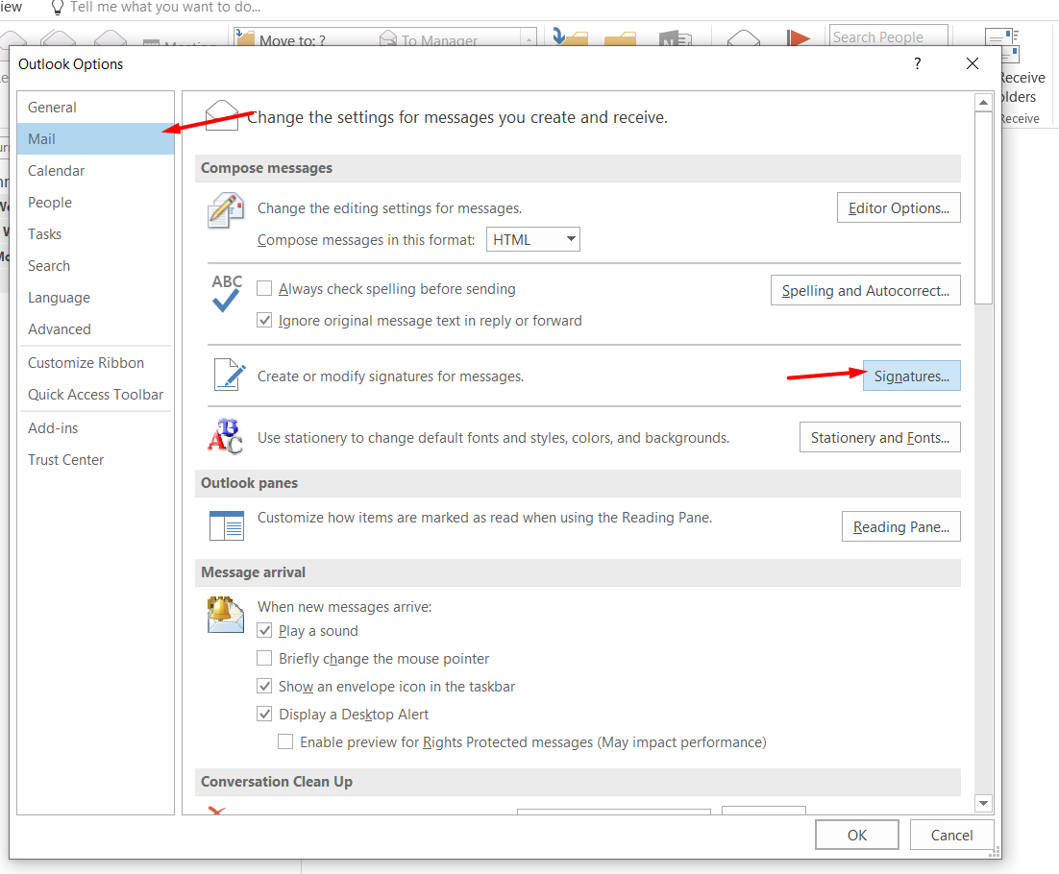This screenshot has height=874, width=1059.
Task: Enable always check spelling before sending
Action: 265,289
